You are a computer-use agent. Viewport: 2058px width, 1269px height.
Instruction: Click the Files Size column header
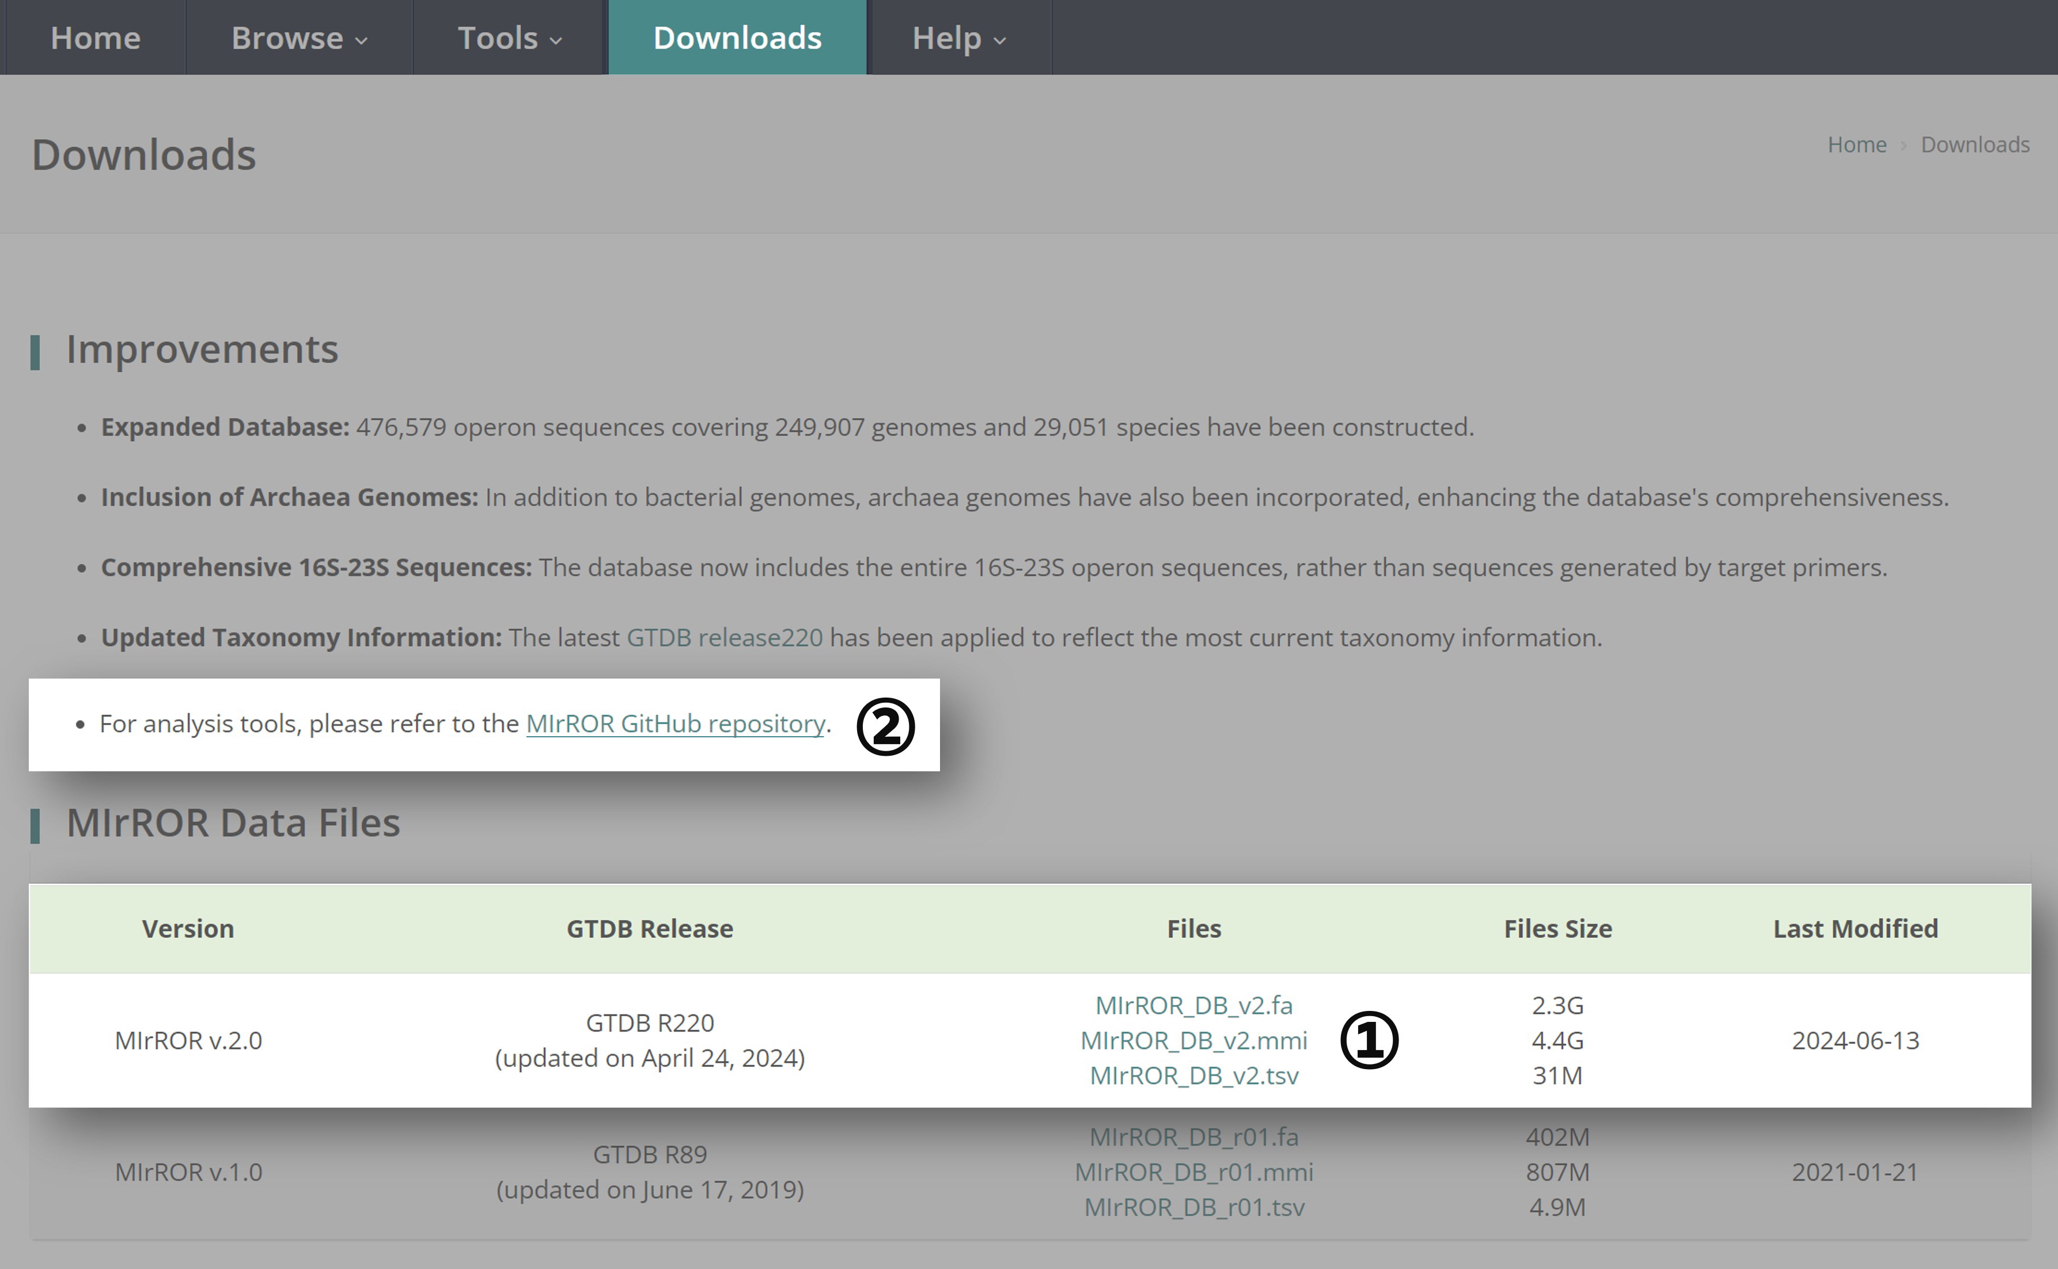[1557, 928]
